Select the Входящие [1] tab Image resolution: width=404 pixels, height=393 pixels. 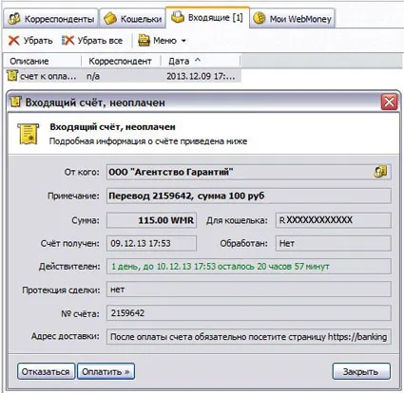pyautogui.click(x=207, y=17)
